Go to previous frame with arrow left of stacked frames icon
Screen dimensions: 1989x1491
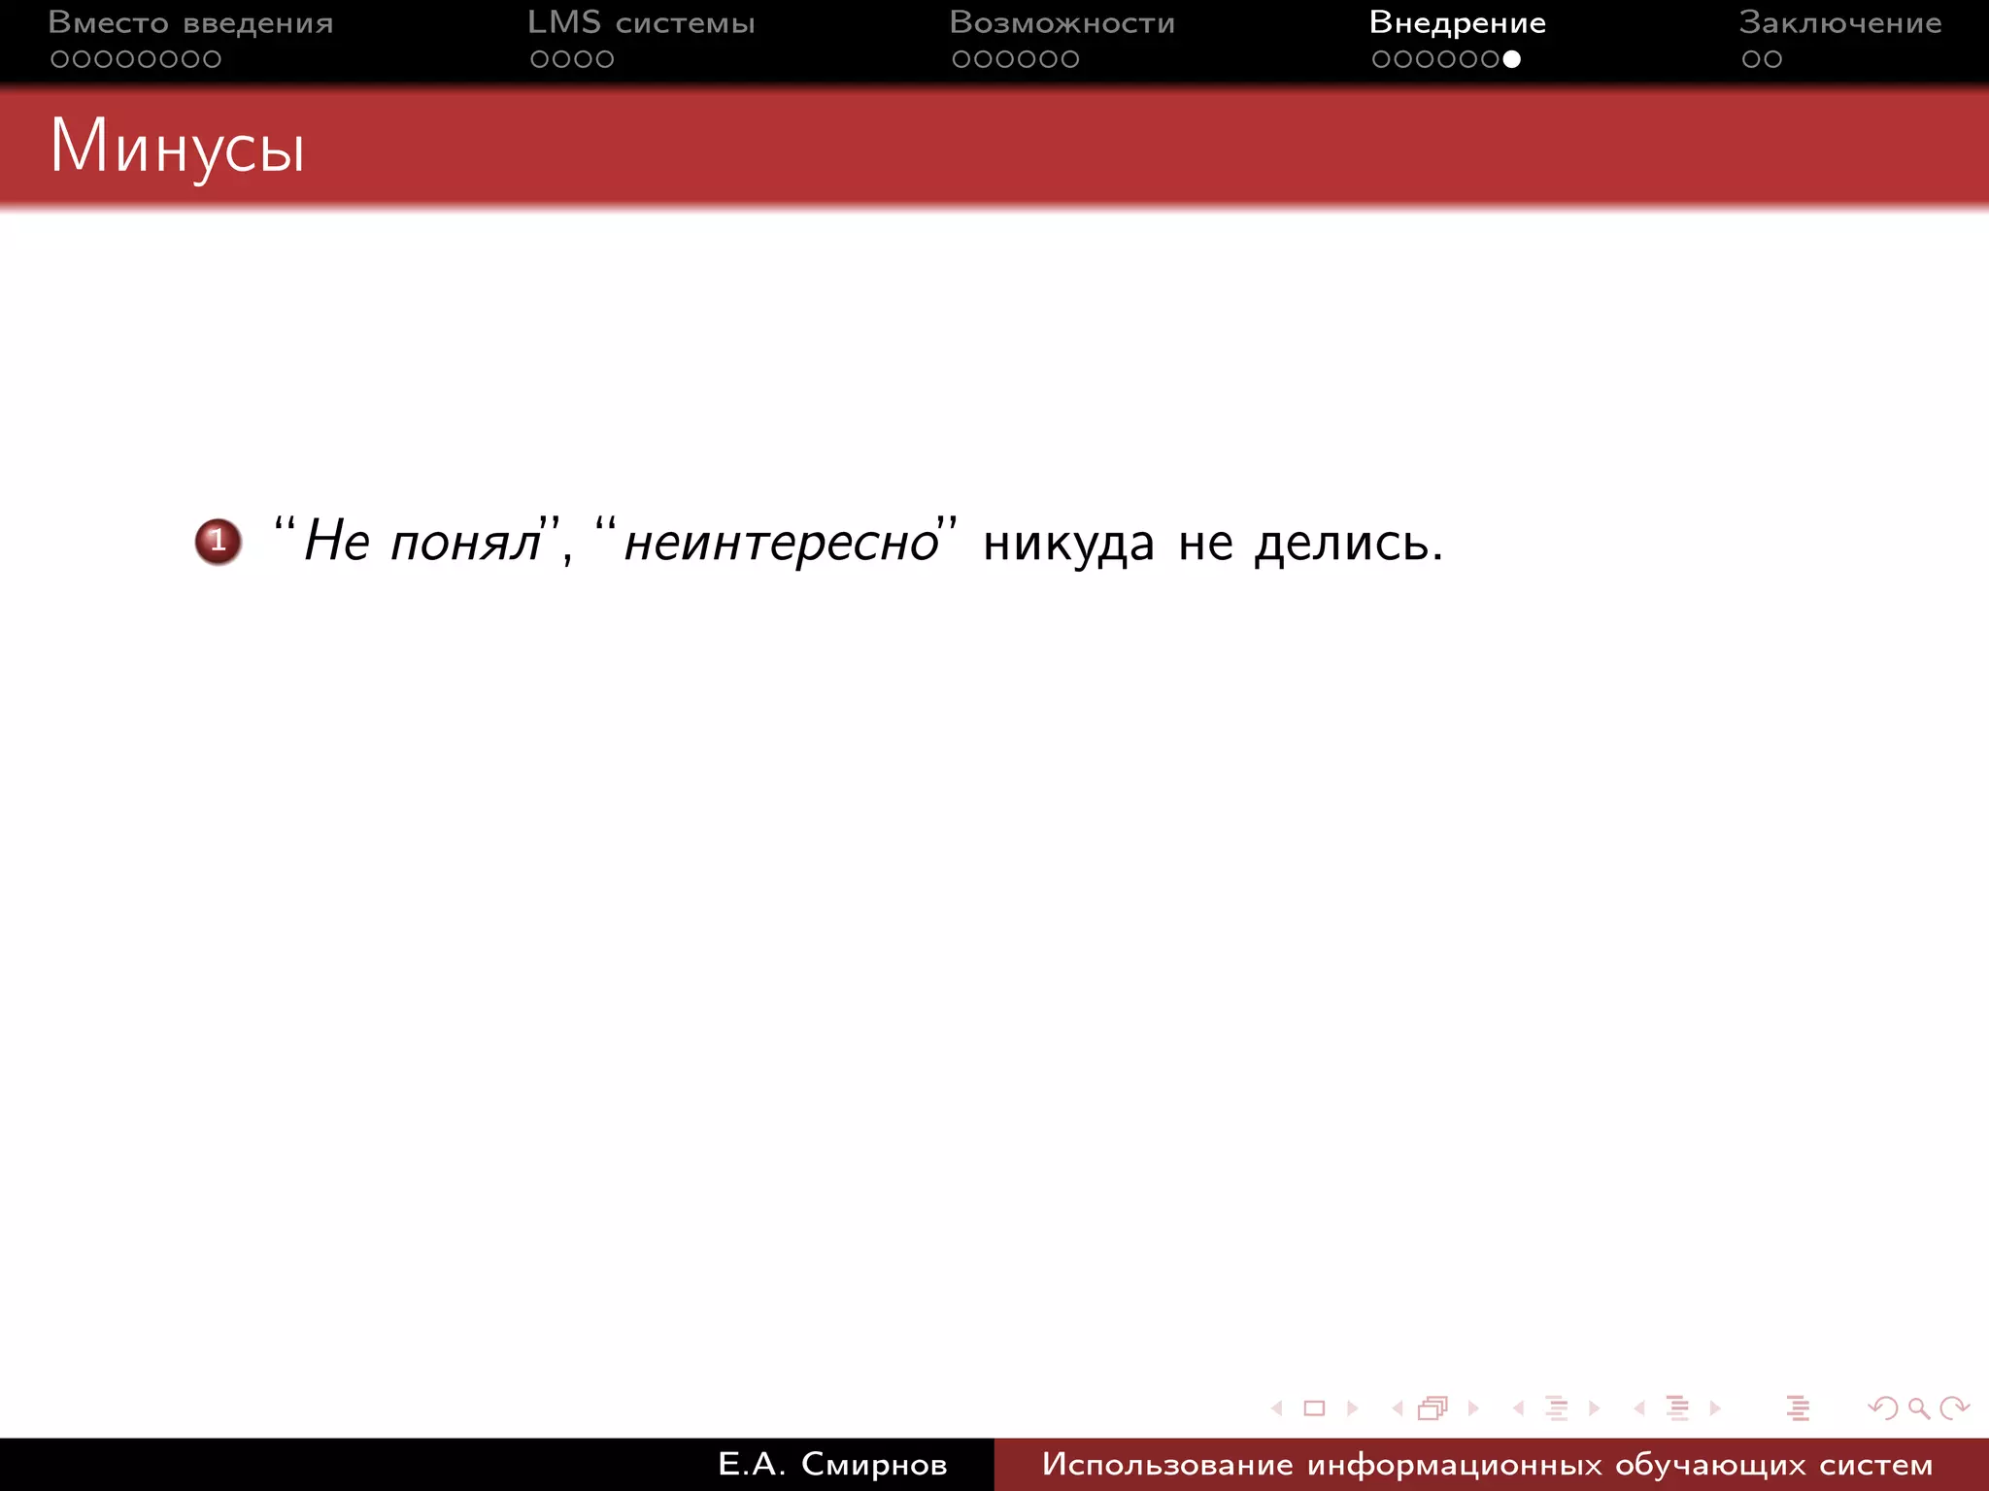(x=1398, y=1408)
